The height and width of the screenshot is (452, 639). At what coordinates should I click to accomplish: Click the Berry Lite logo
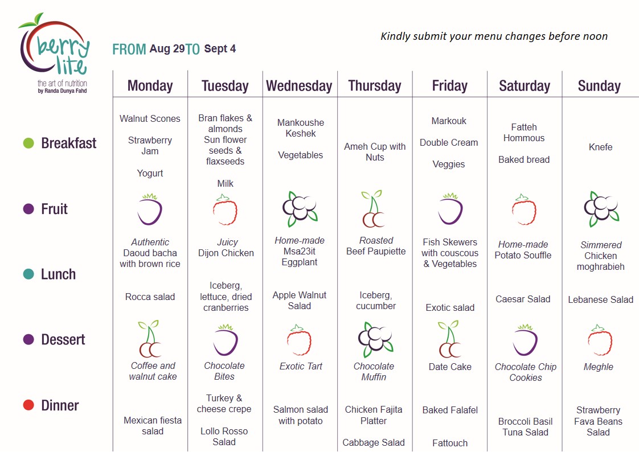coord(55,53)
